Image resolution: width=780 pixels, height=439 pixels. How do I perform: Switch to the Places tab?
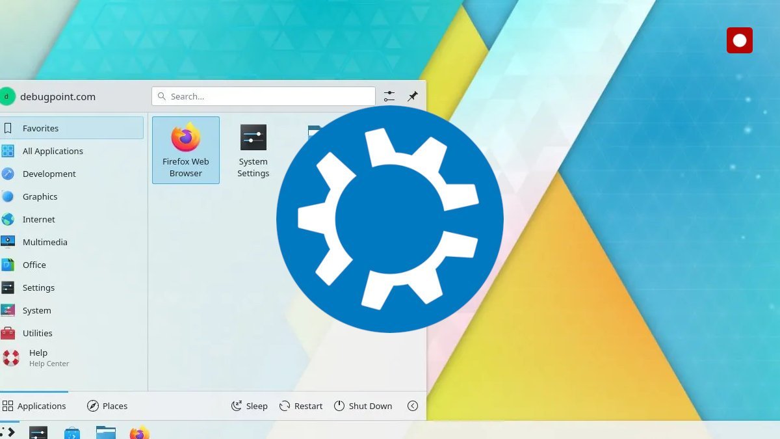[x=107, y=405]
